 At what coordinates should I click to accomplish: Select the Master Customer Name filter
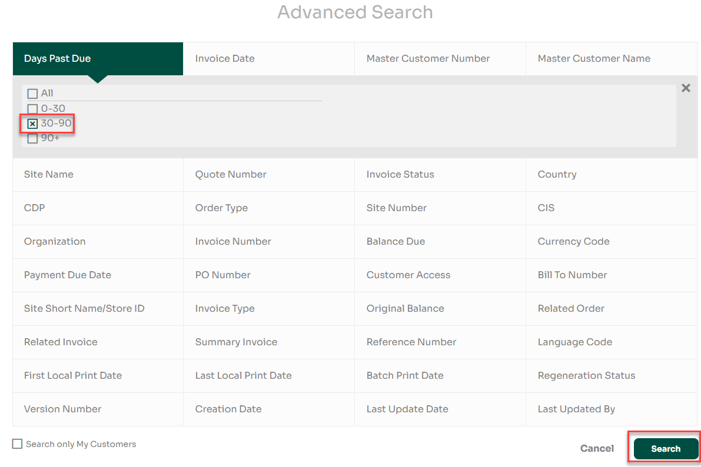point(594,58)
